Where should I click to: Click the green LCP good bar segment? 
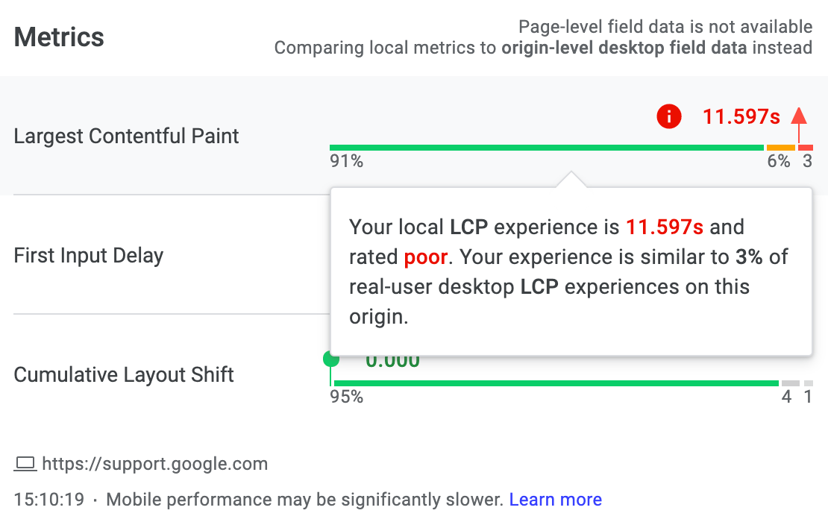pyautogui.click(x=547, y=148)
